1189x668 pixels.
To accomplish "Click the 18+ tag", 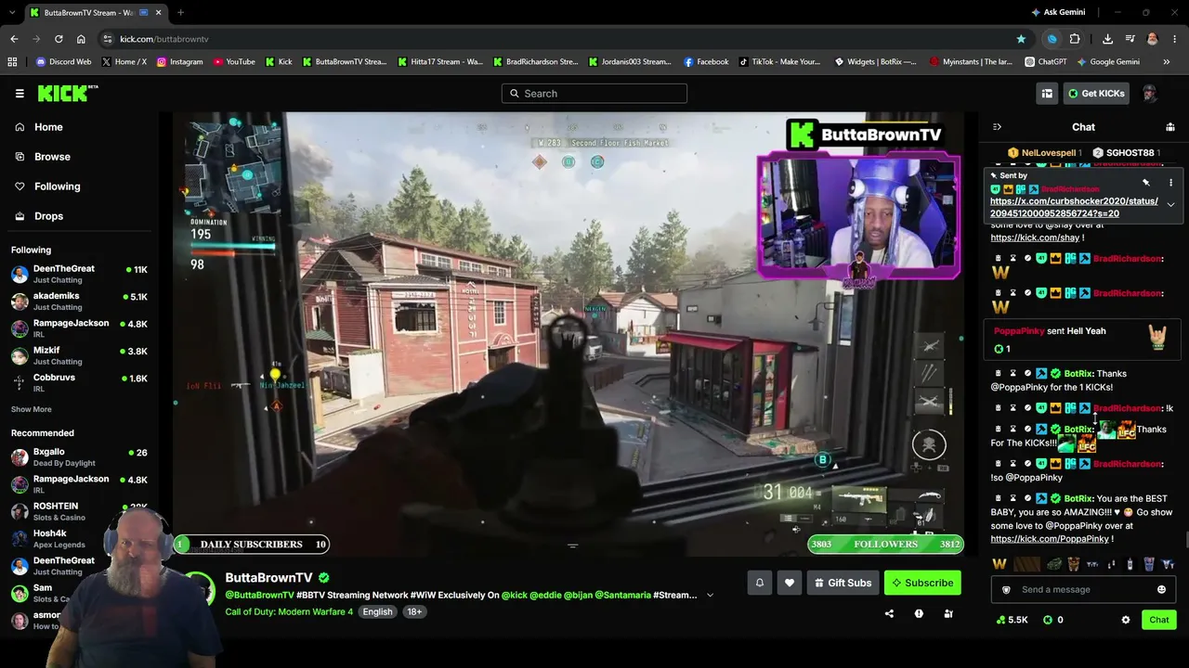I will pos(414,611).
